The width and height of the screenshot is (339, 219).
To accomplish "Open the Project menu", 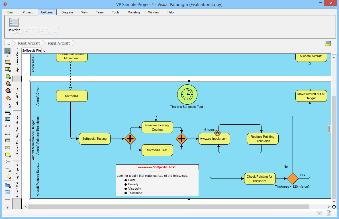I will (x=28, y=12).
